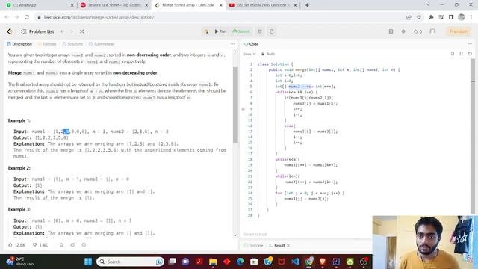Viewport: 478px width, 269px height.
Task: Click the debugger icon left of Run
Action: 206,31
